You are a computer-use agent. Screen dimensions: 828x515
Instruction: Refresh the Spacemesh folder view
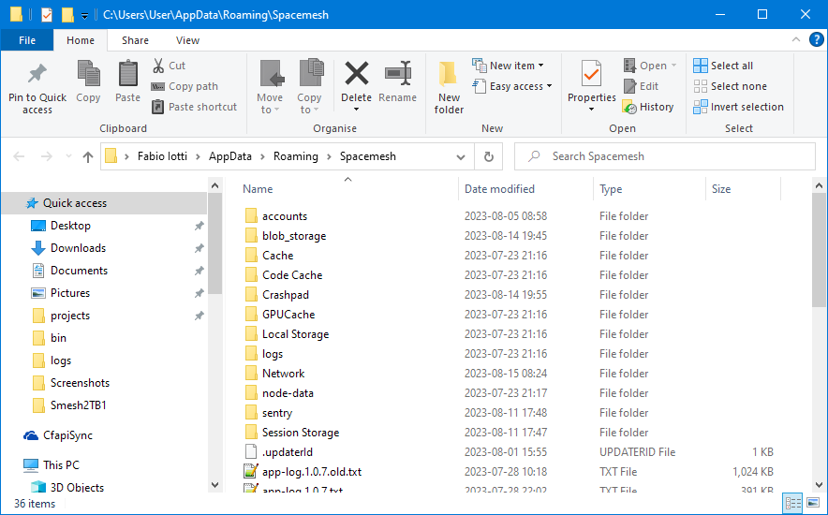click(488, 156)
